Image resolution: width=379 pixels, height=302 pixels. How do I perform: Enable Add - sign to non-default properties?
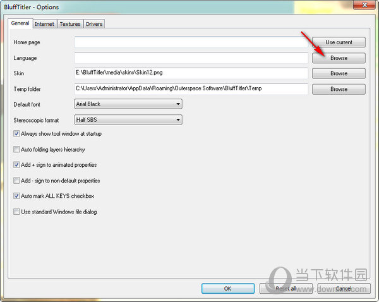coord(16,181)
